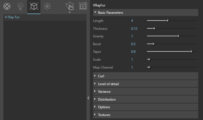The image size is (203, 120).
Task: Click the Map Channel parameter label
Action: coord(103,67)
